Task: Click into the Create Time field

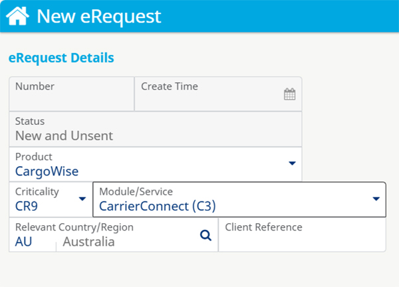Action: pyautogui.click(x=218, y=94)
